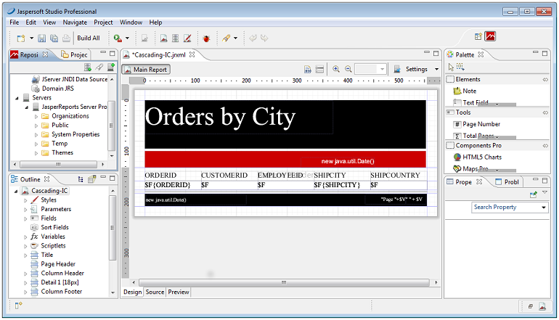Click the Main Report button
Screen dimensions: 559x320
click(x=146, y=70)
